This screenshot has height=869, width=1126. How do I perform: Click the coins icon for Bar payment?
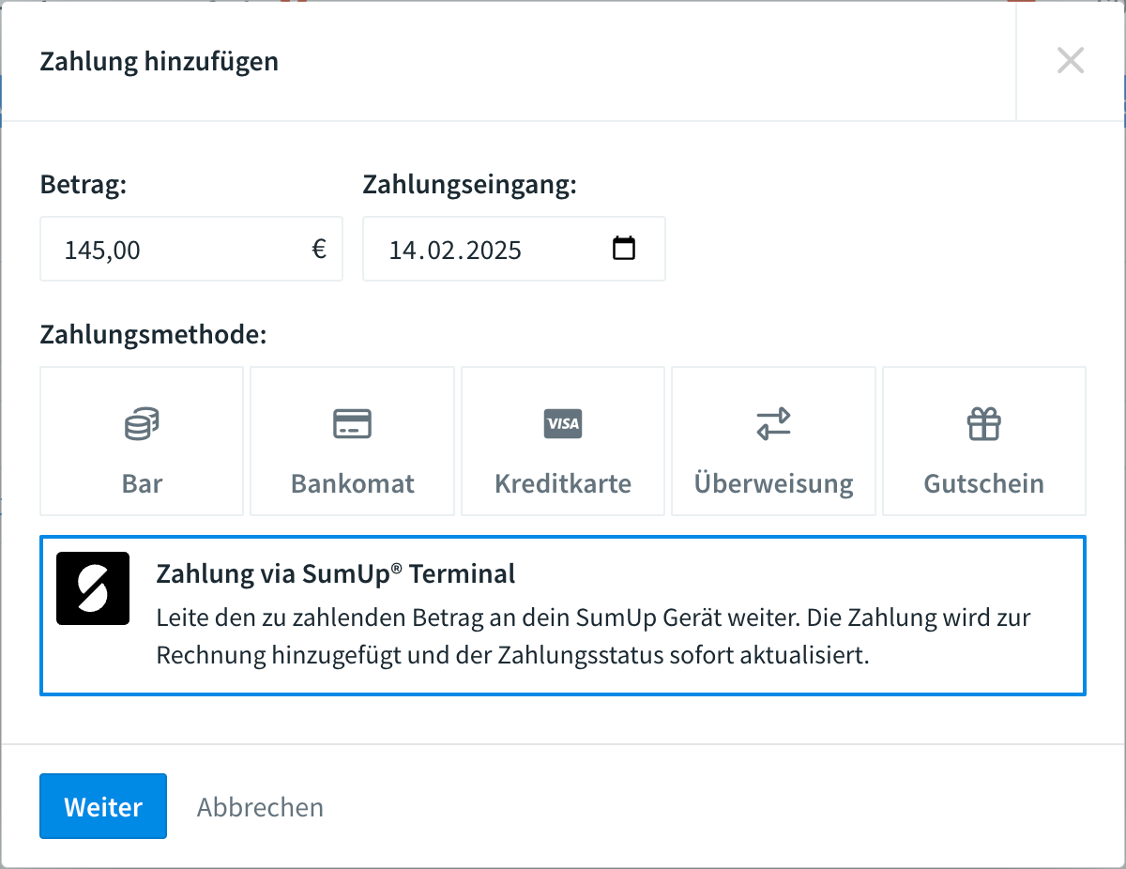(x=142, y=424)
